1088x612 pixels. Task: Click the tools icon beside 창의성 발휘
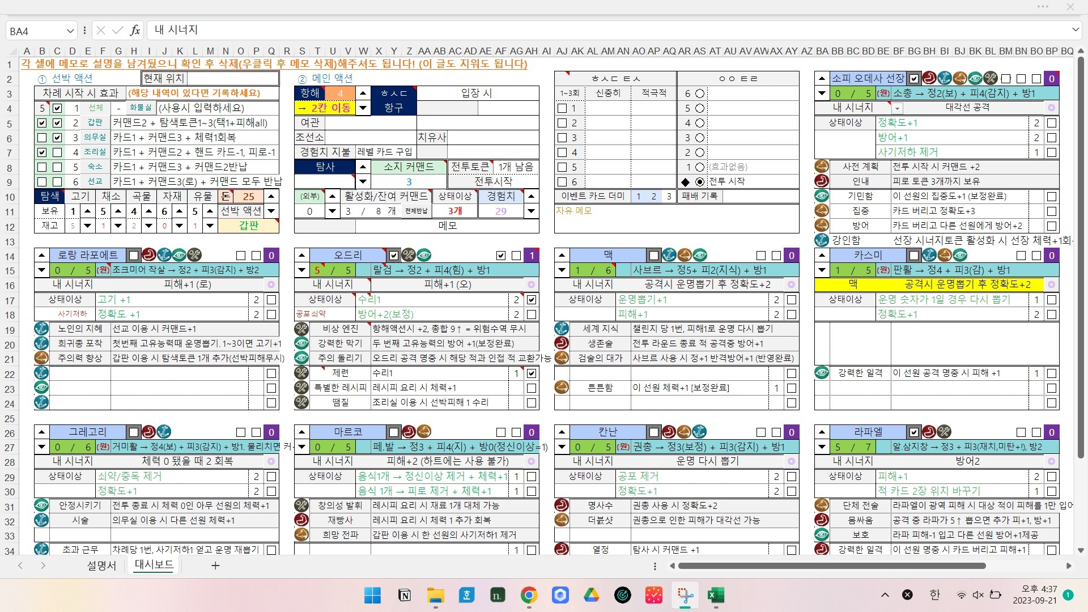301,505
